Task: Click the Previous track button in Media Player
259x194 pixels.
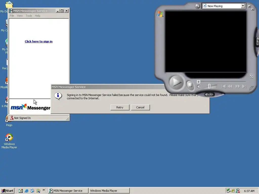Action: (224, 86)
